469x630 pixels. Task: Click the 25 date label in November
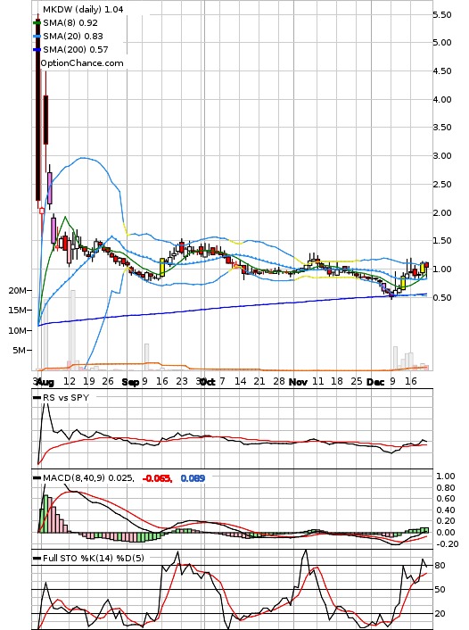click(x=356, y=381)
